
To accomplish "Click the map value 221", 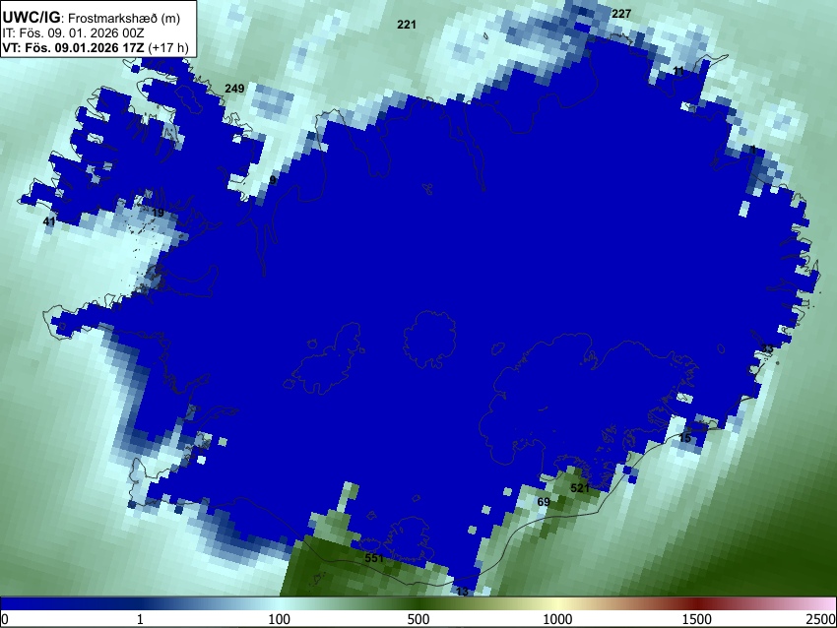I will pyautogui.click(x=407, y=25).
